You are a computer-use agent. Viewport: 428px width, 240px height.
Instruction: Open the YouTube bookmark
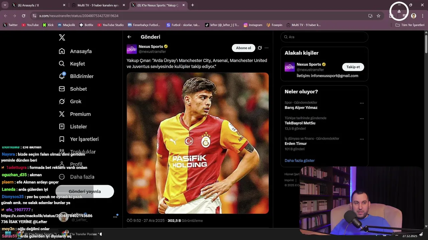tap(30, 25)
